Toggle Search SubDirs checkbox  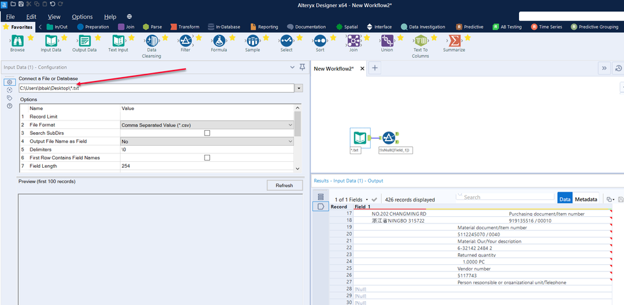point(207,133)
